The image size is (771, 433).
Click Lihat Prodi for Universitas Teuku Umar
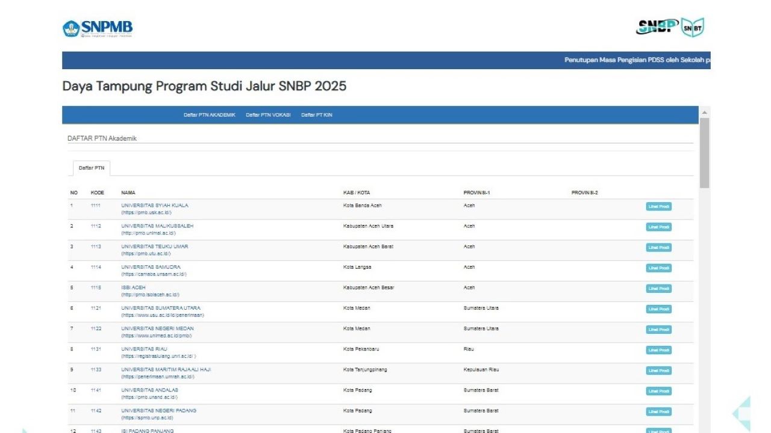coord(659,247)
